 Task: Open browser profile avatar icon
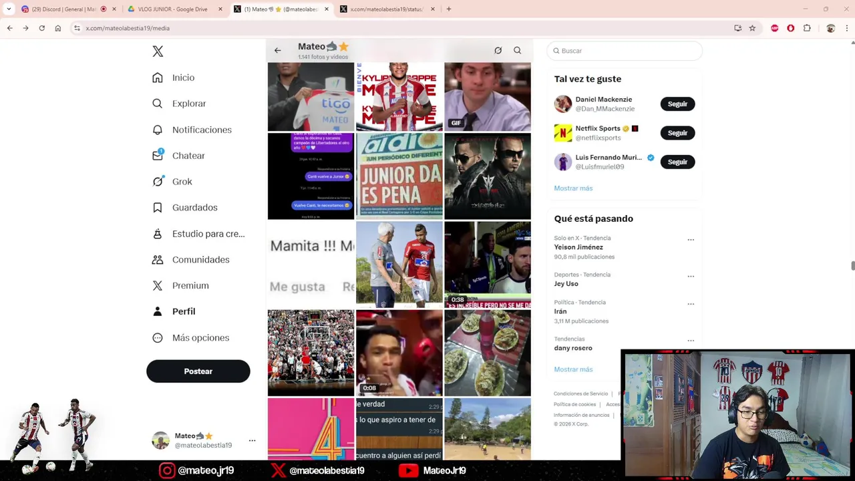pos(830,28)
